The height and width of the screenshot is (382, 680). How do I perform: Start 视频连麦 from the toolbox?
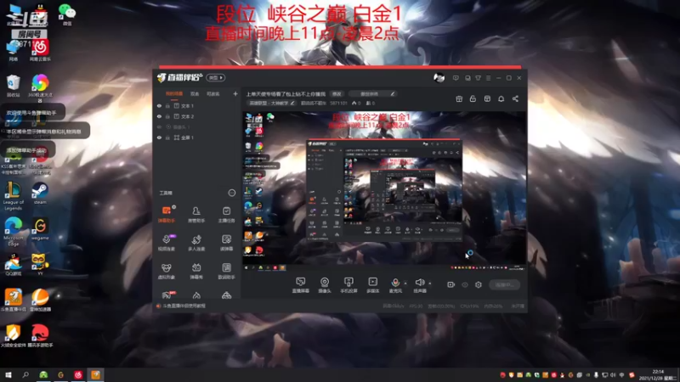tap(166, 243)
